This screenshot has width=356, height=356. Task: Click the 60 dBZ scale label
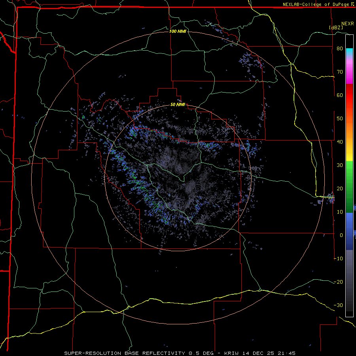pos(340,95)
